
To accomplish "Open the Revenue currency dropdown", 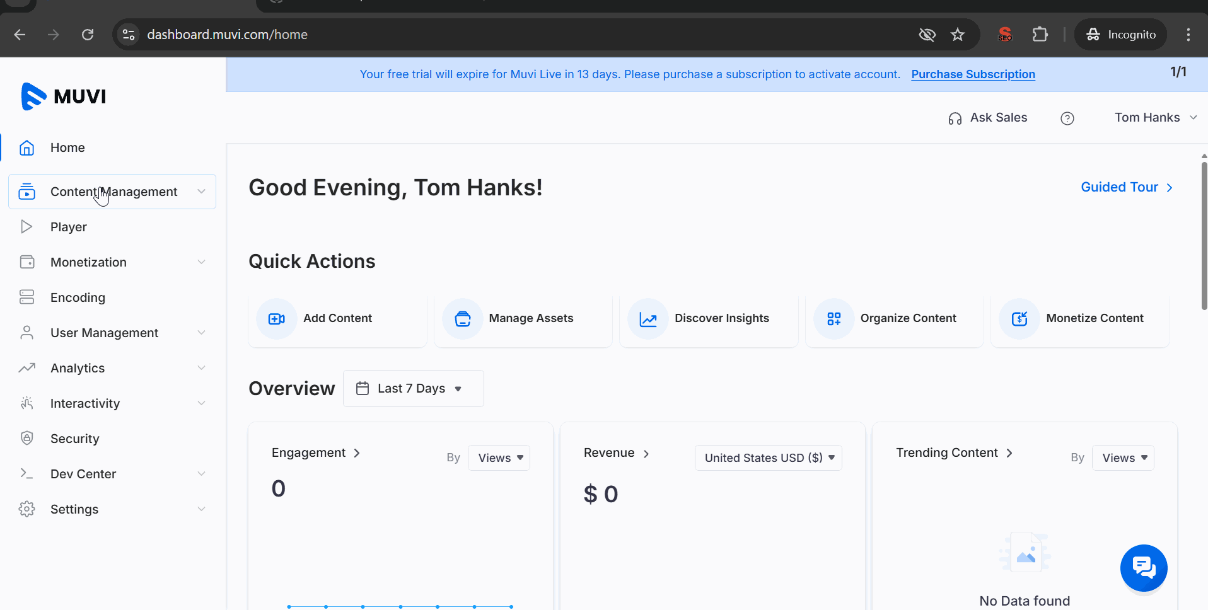I will point(768,458).
